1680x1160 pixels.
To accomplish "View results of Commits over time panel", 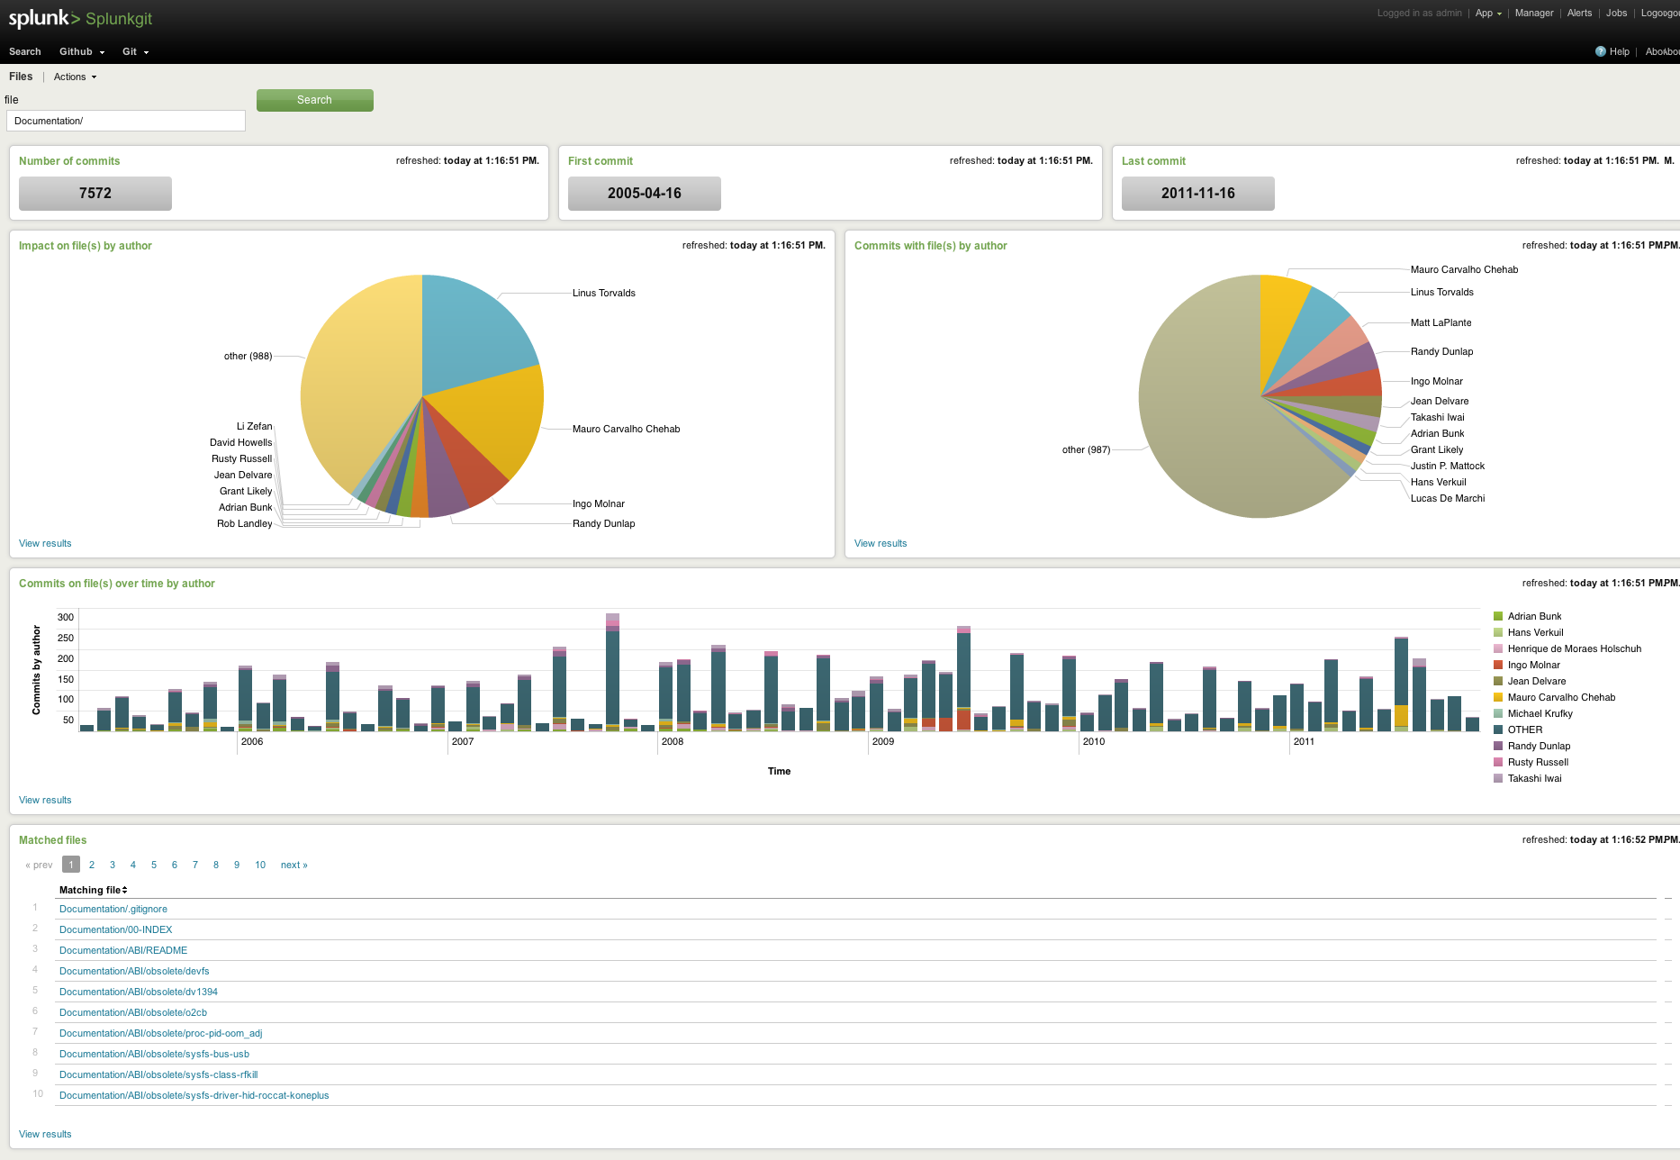I will (x=45, y=800).
